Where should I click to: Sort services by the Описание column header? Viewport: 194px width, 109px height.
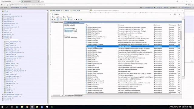click(121, 25)
